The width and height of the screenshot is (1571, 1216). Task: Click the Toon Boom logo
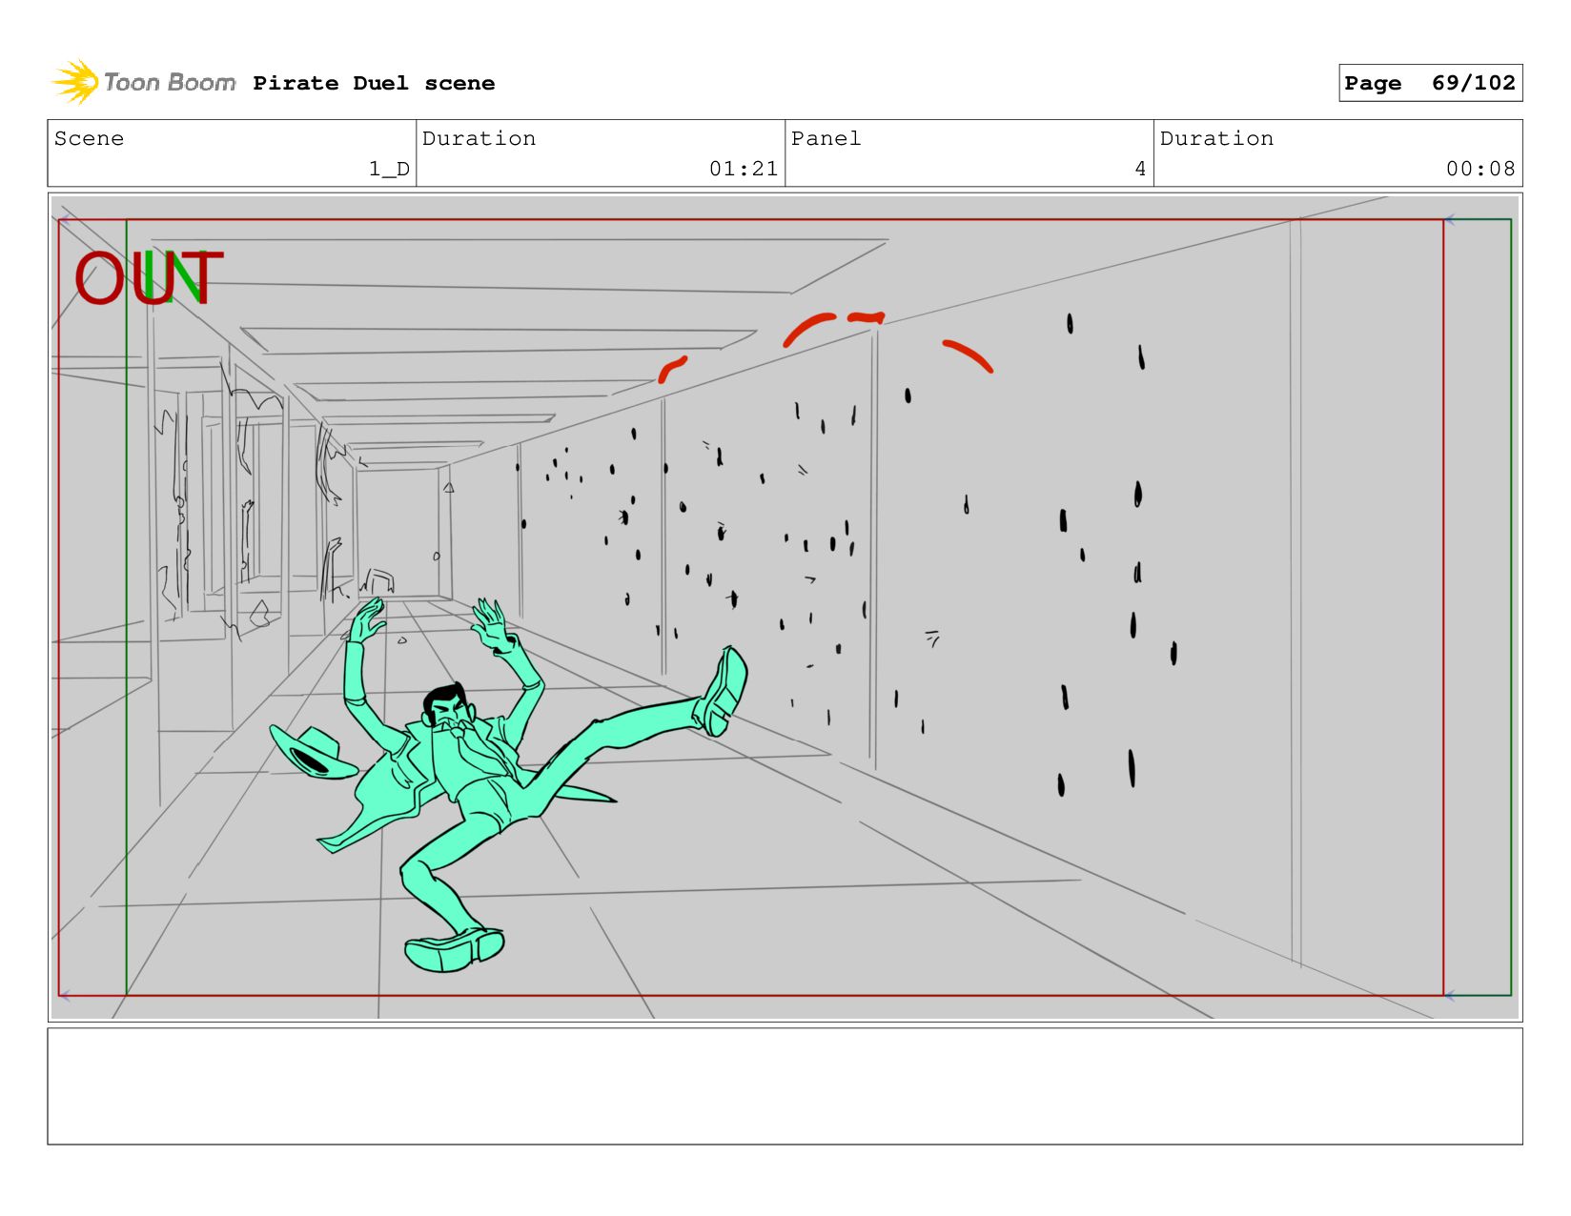click(x=143, y=83)
